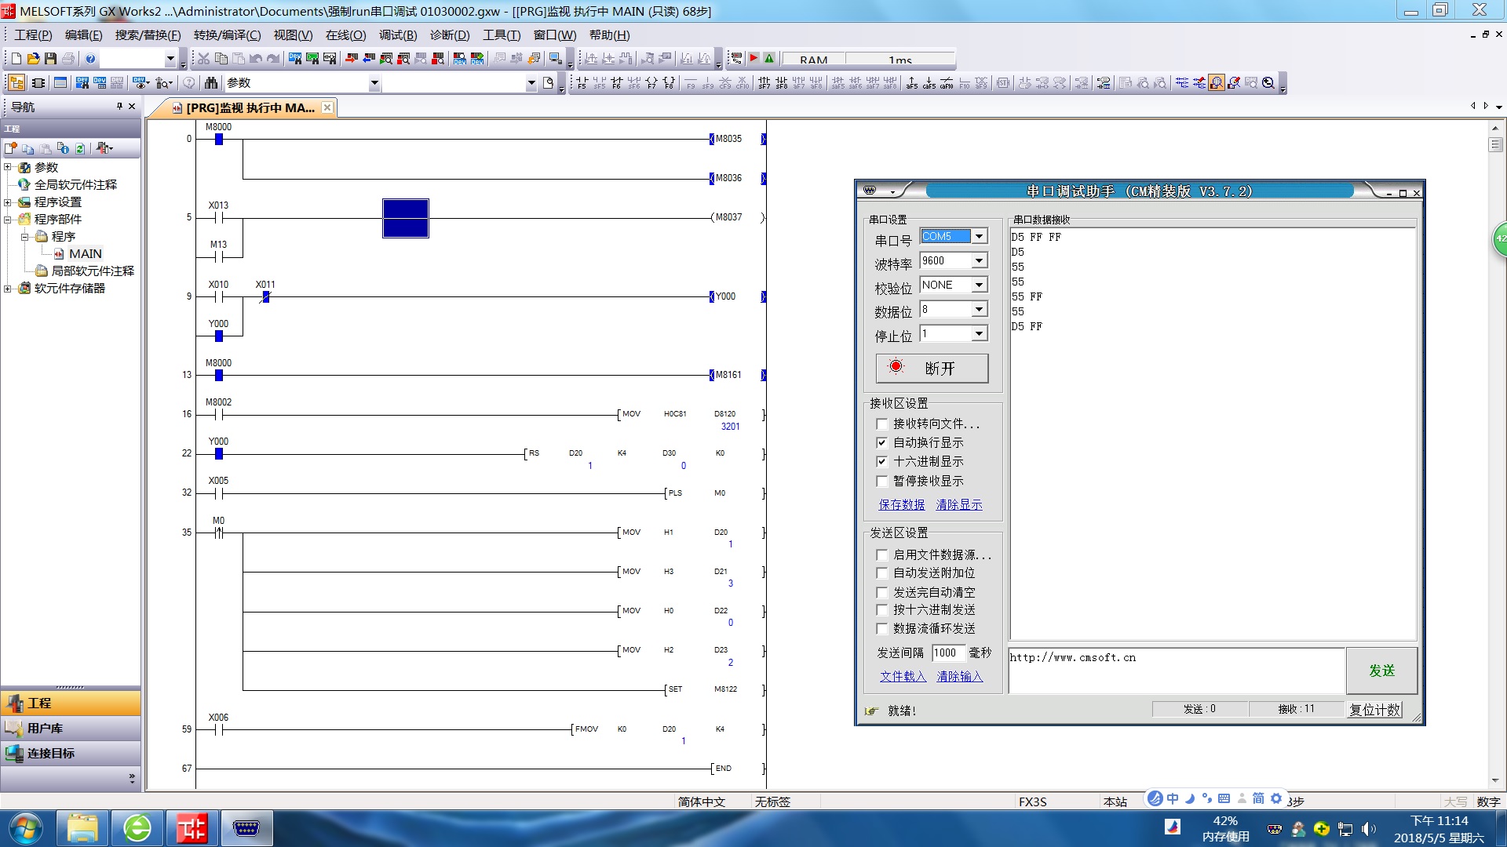The width and height of the screenshot is (1507, 847).
Task: Disable the 自动换行显示 checkbox
Action: click(882, 443)
